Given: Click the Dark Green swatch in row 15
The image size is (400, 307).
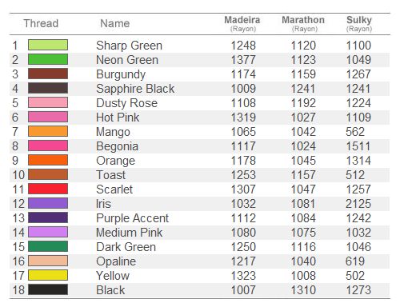Looking at the screenshot, I should 48,246.
